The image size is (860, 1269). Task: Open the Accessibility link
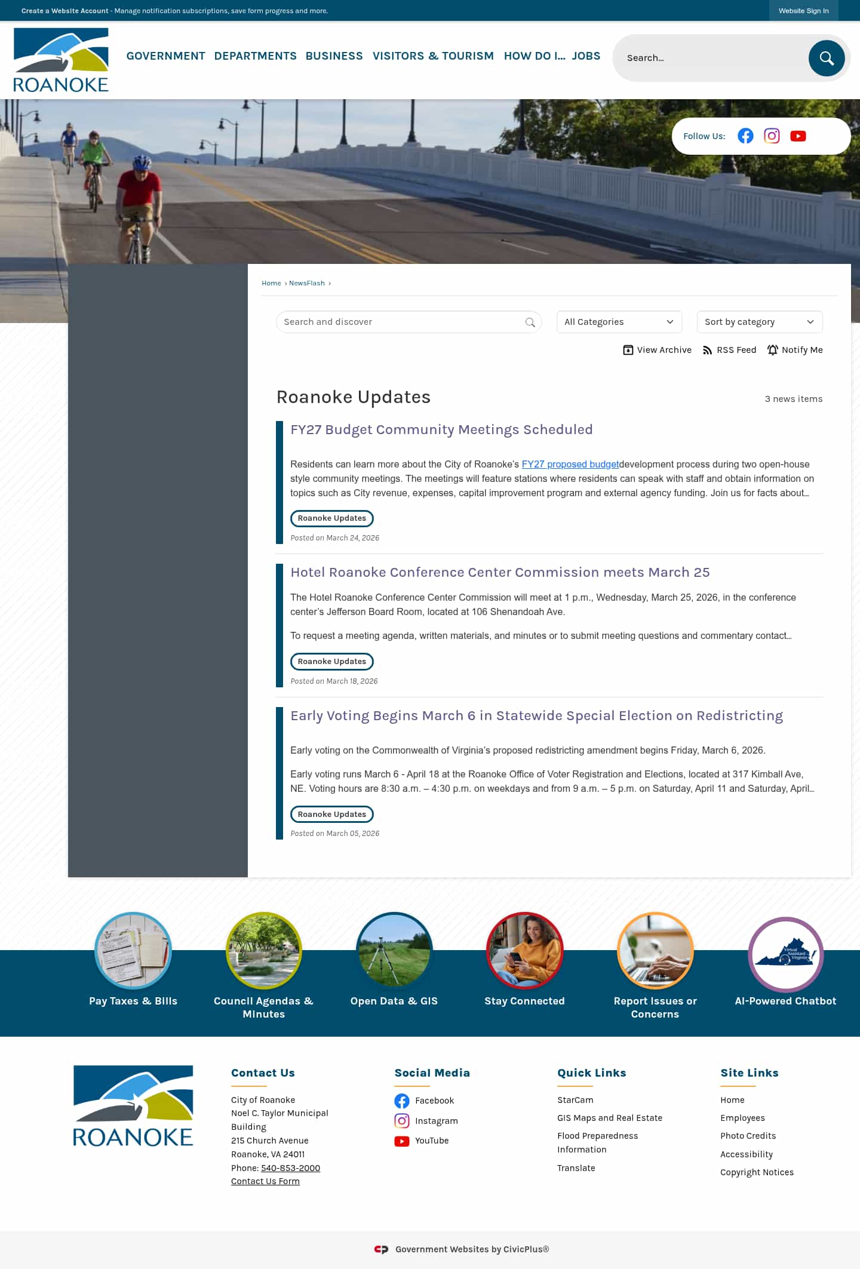coord(747,1154)
